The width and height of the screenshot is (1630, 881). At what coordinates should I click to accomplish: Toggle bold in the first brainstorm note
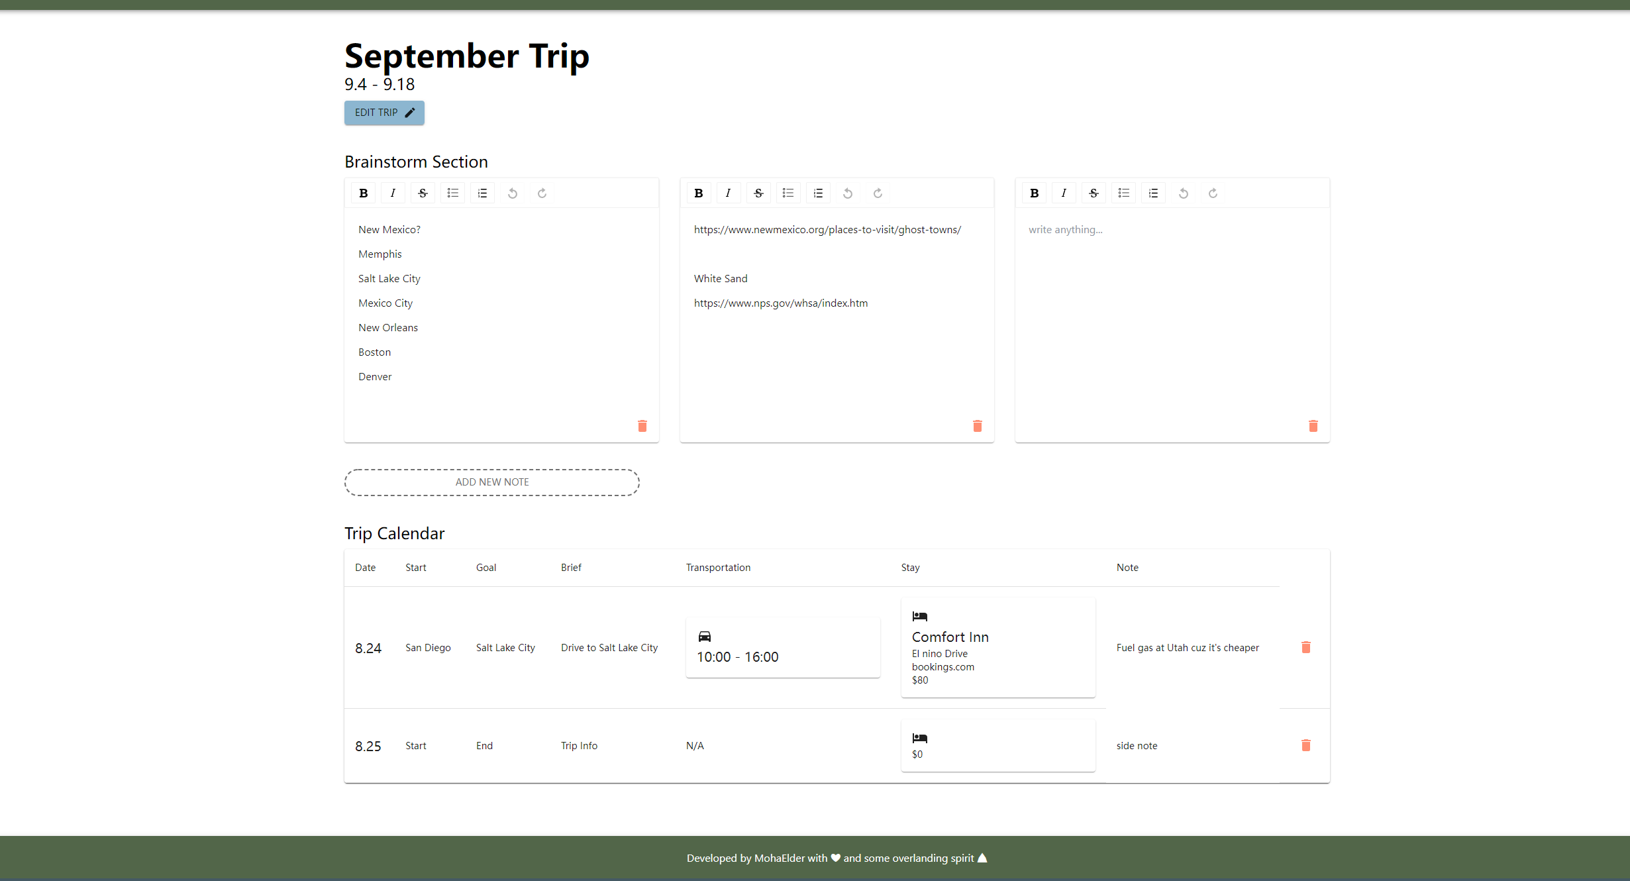click(363, 193)
